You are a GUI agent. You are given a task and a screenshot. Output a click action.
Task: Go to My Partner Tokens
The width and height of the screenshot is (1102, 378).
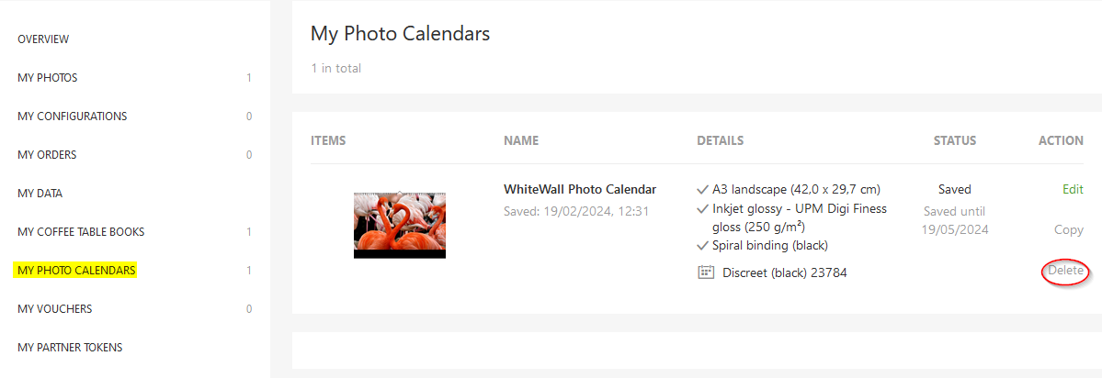[70, 348]
